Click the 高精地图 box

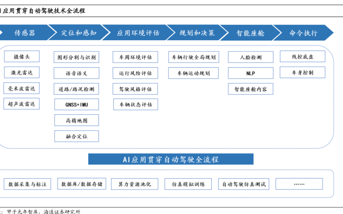[x=77, y=120]
